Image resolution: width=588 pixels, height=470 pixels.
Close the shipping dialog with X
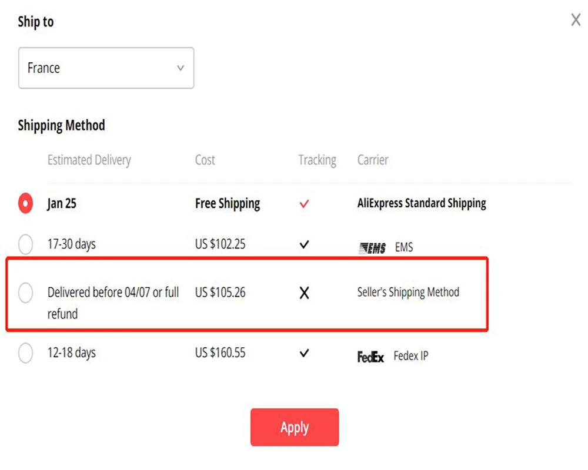click(576, 21)
